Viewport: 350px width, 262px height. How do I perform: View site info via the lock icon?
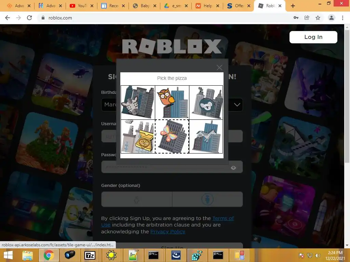[x=43, y=18]
